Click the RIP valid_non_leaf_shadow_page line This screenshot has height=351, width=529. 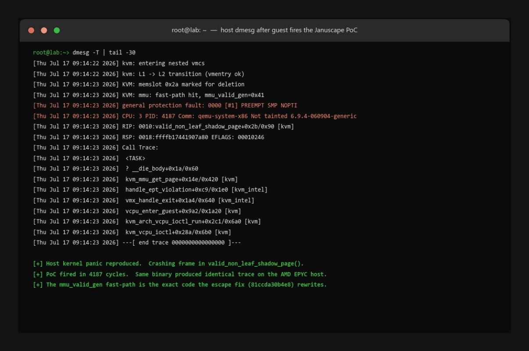164,126
